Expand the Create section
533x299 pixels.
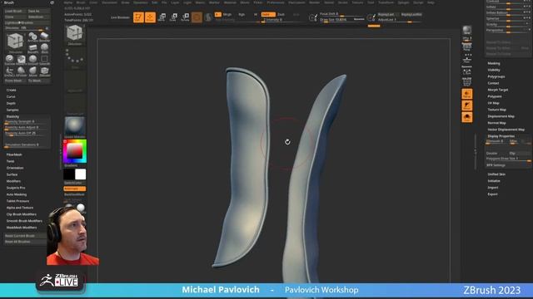11,91
